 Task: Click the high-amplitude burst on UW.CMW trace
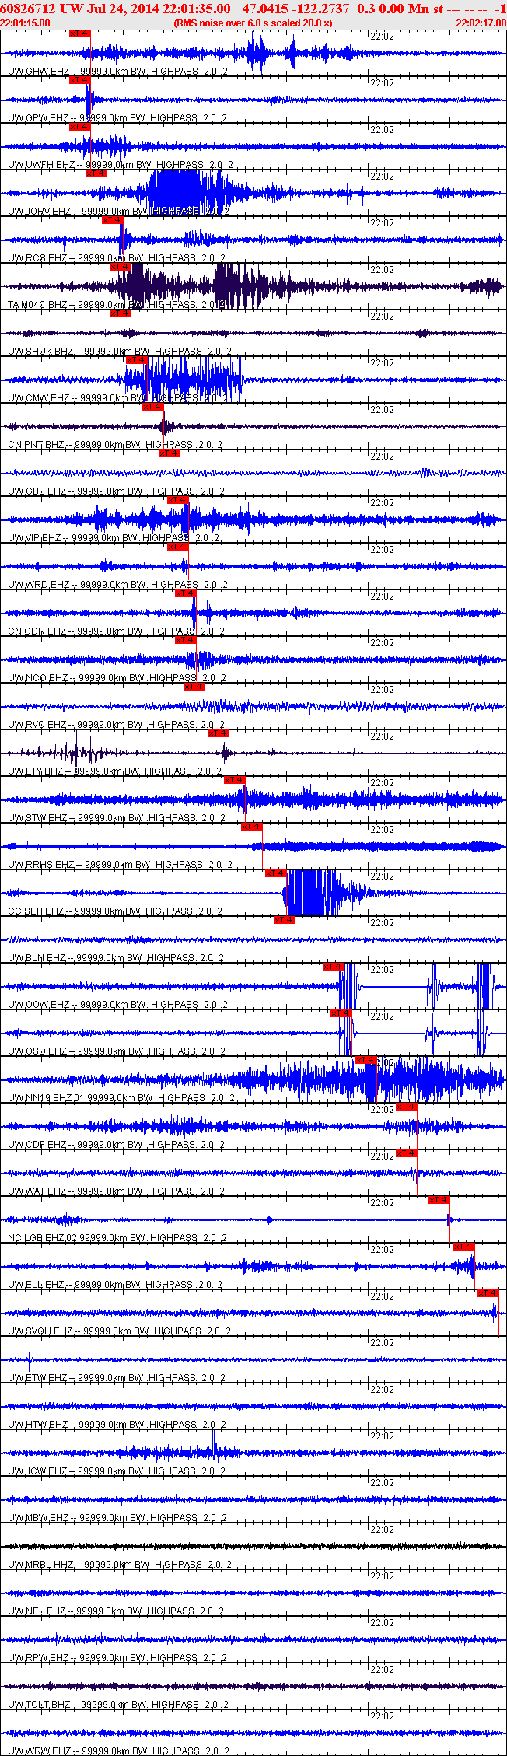click(184, 379)
